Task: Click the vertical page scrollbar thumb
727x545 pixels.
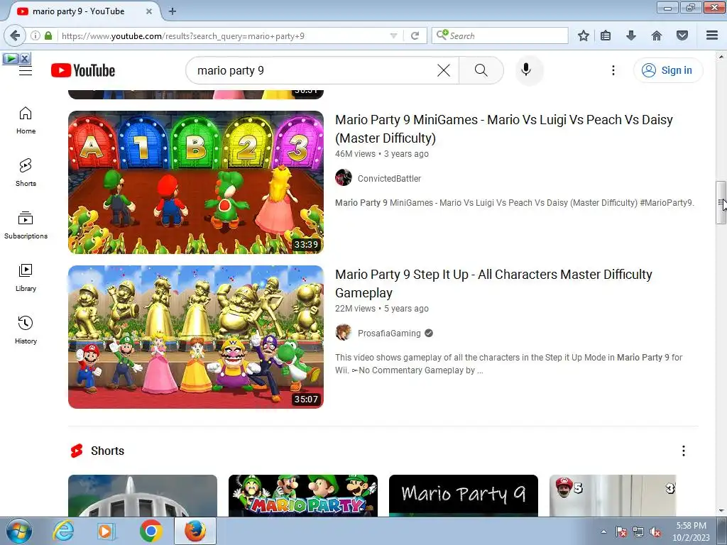Action: tap(721, 202)
